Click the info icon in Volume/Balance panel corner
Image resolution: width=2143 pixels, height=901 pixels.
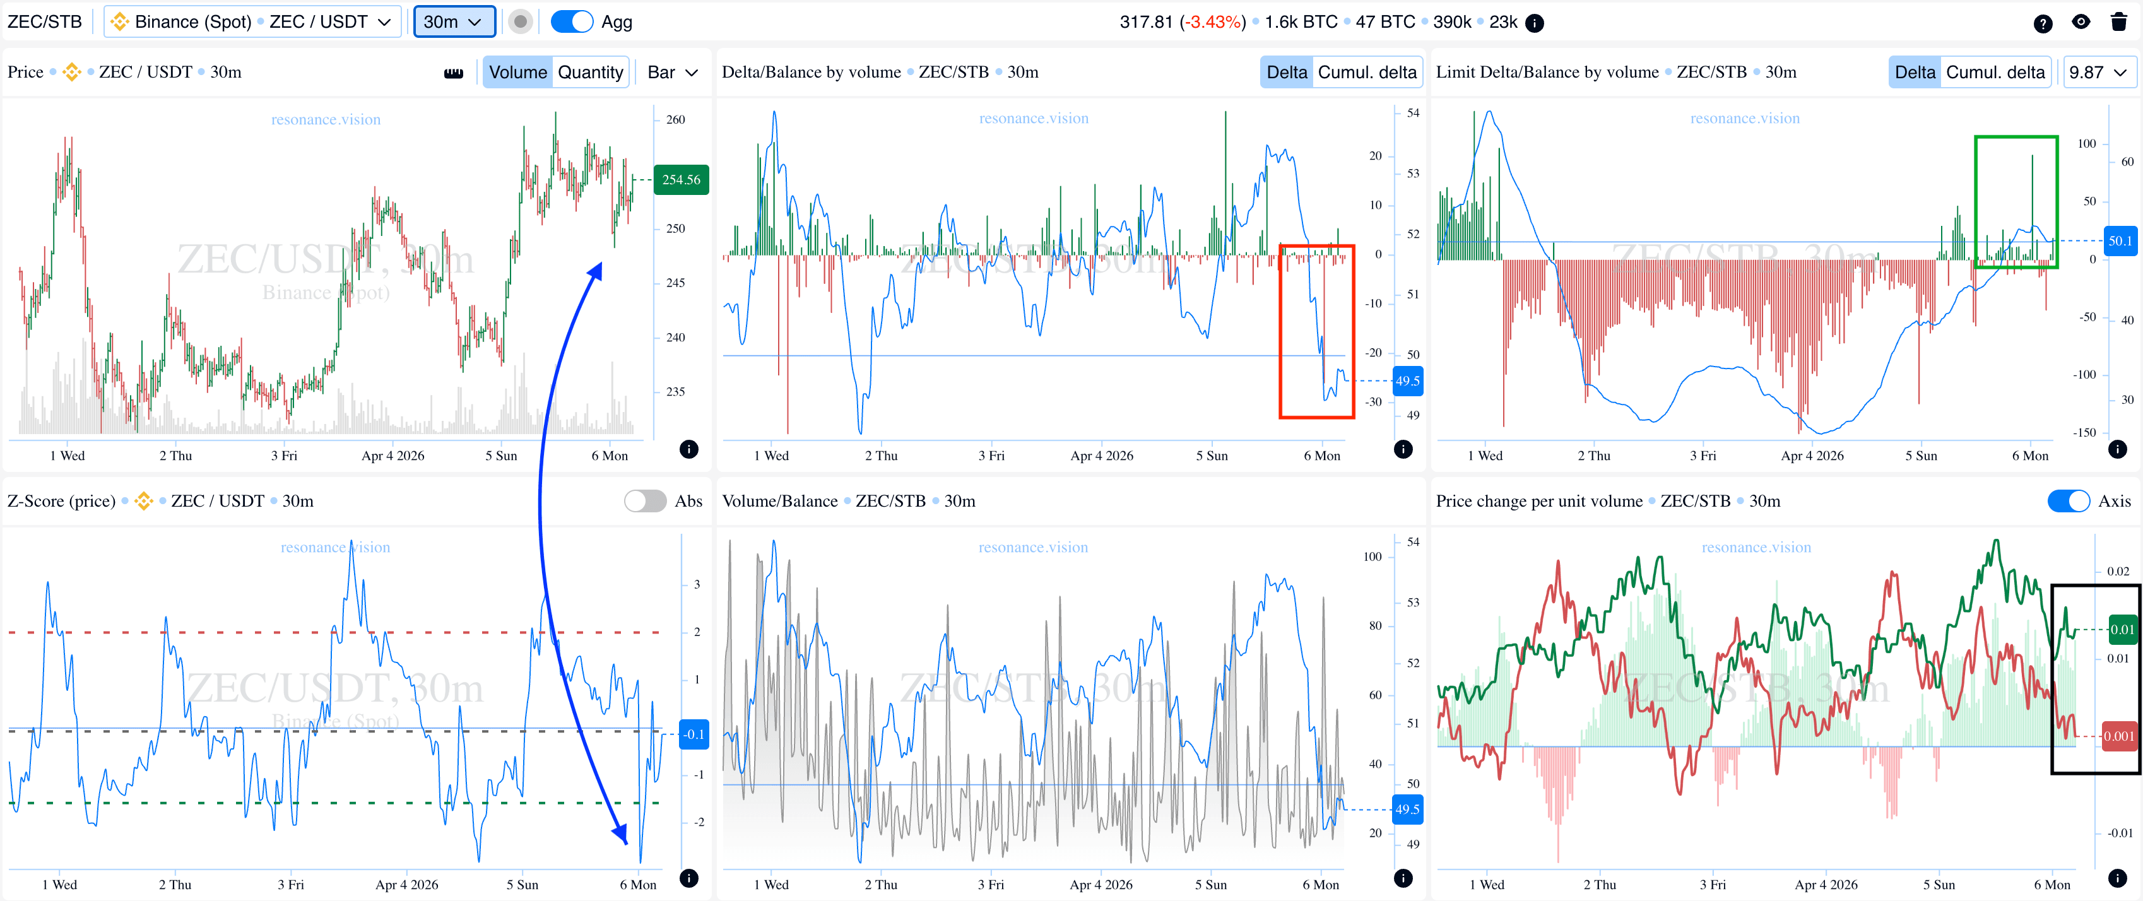click(x=1403, y=878)
